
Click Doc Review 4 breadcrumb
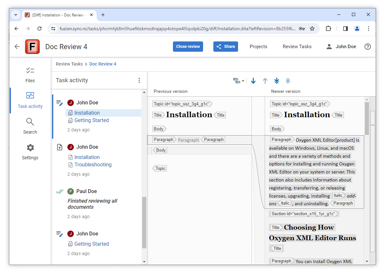click(103, 64)
